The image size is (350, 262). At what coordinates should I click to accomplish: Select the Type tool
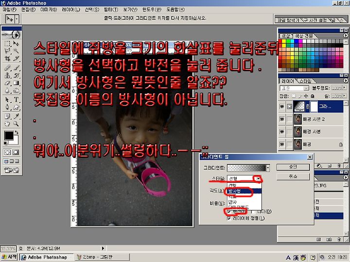tap(16, 100)
